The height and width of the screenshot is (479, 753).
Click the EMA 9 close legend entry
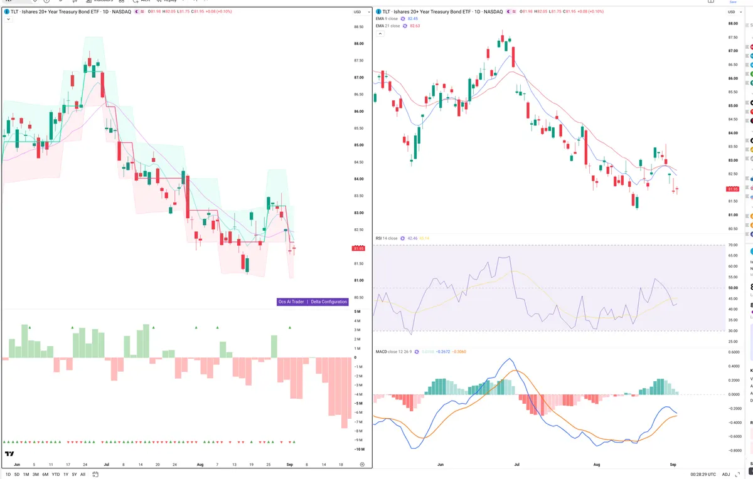(x=387, y=19)
